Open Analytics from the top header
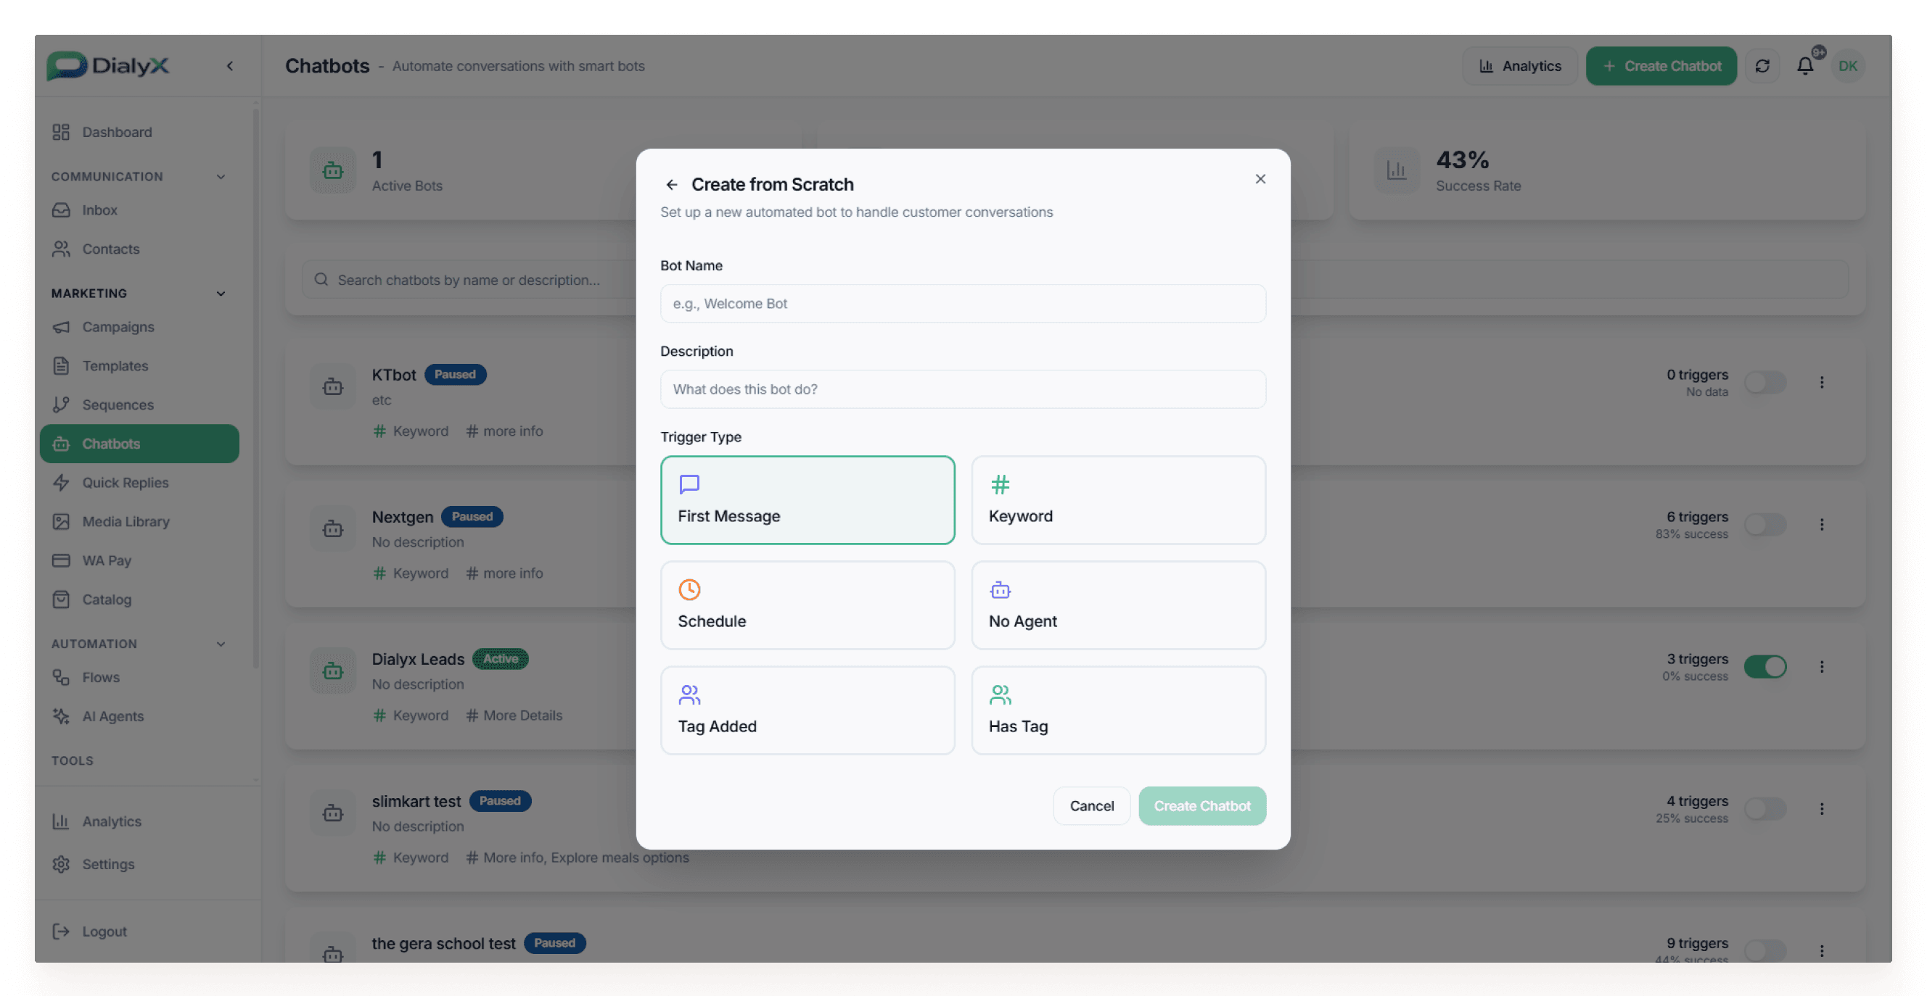Image resolution: width=1927 pixels, height=996 pixels. tap(1519, 66)
